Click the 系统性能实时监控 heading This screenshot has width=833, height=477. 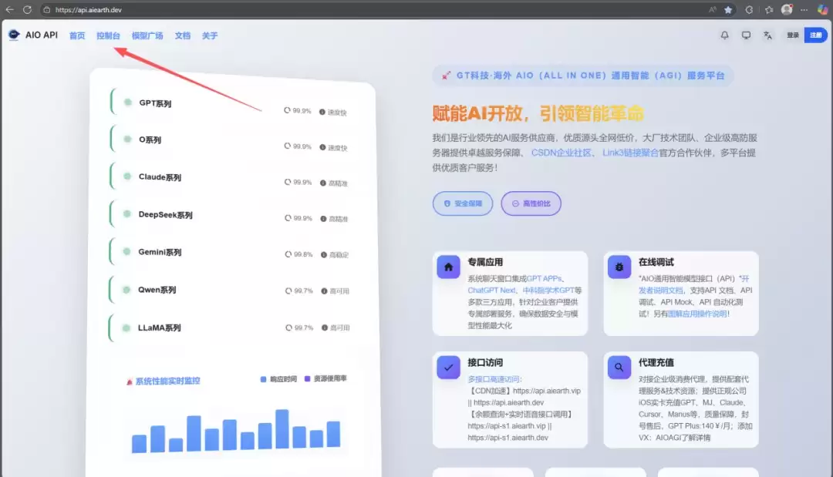pos(167,381)
